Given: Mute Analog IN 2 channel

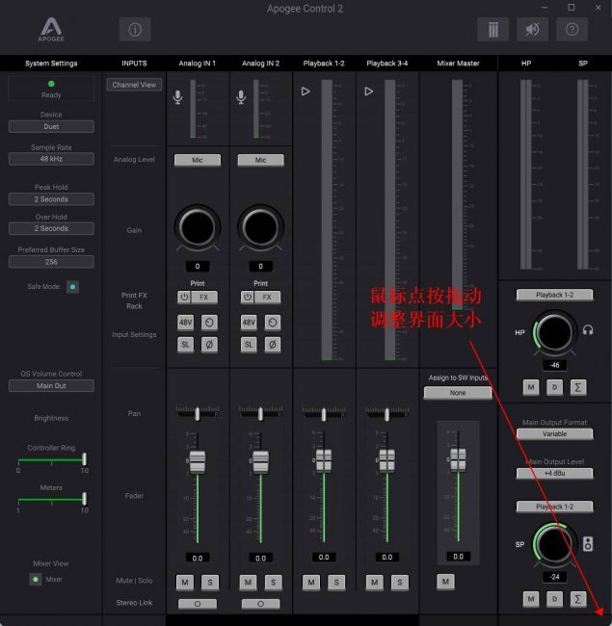Looking at the screenshot, I should [x=248, y=583].
